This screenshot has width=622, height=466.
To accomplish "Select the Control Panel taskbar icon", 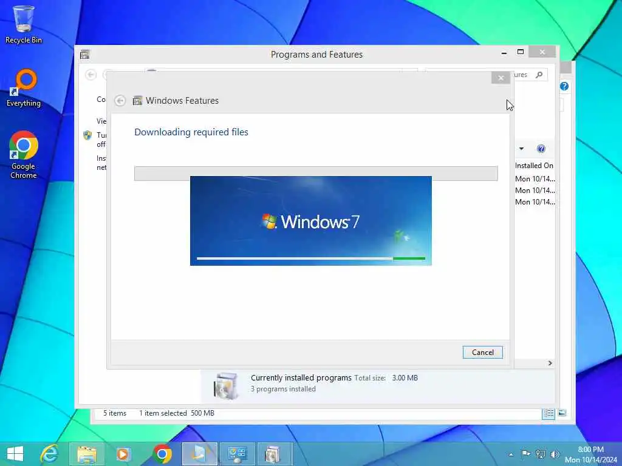I will (x=238, y=454).
